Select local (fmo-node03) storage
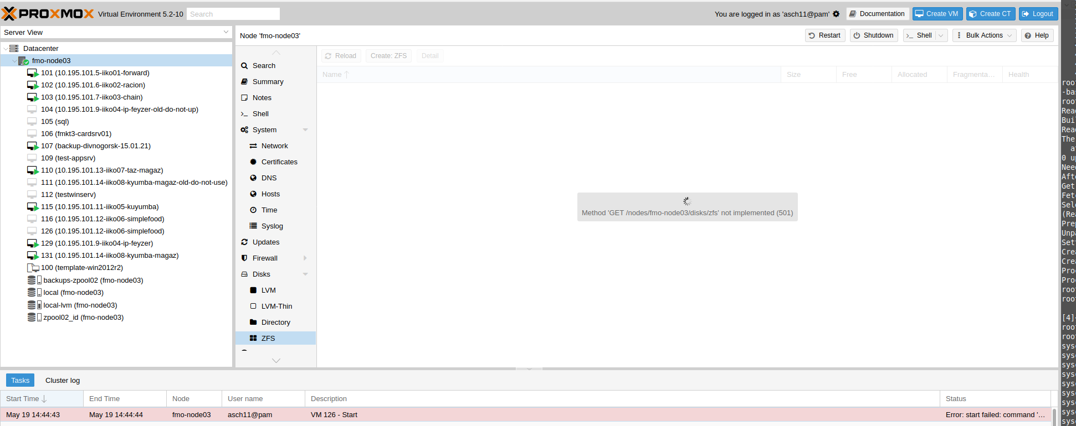This screenshot has height=426, width=1076. (x=116, y=293)
